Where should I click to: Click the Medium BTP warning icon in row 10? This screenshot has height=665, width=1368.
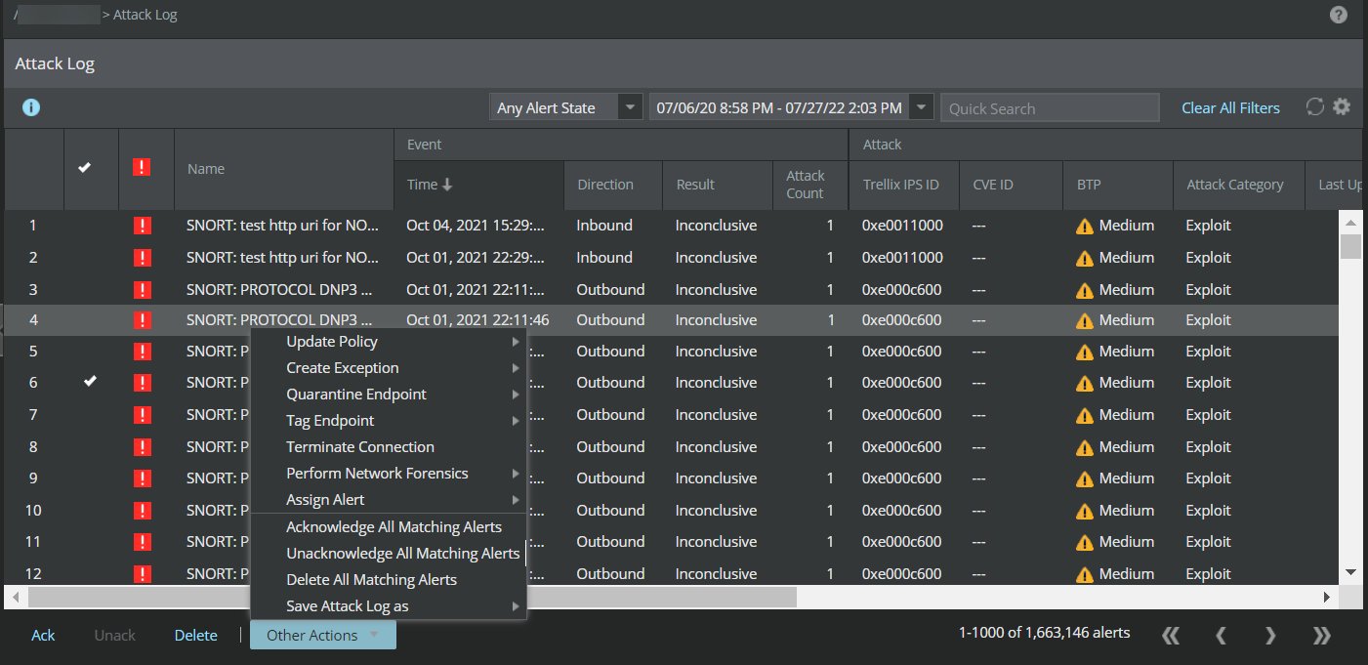[1084, 511]
